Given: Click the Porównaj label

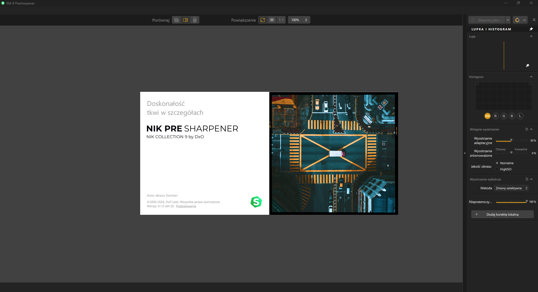Looking at the screenshot, I should tap(161, 20).
